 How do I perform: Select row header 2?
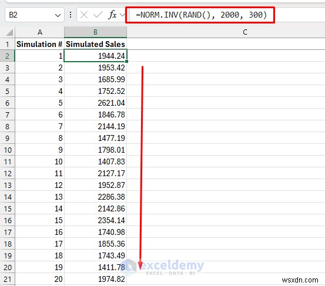(x=7, y=56)
